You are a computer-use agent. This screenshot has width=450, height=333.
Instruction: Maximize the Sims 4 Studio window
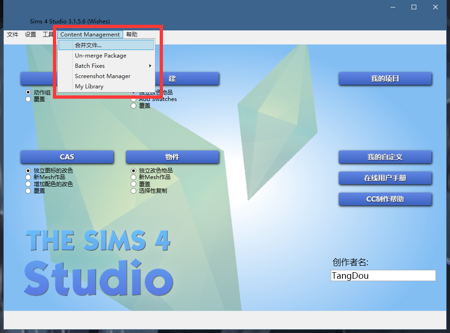coord(414,7)
